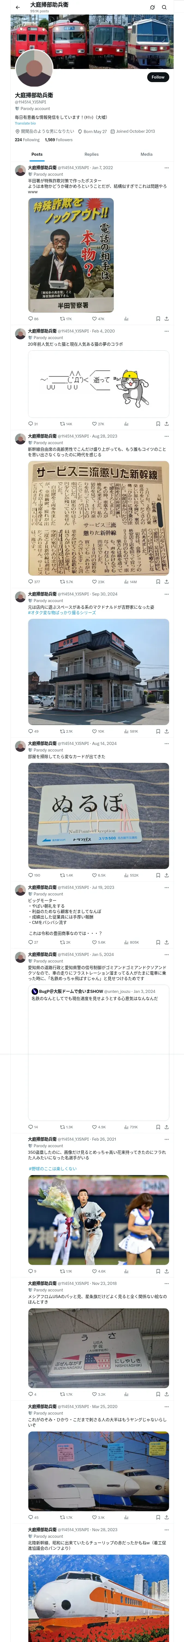Open more options on Jan 7, 2022 post
The width and height of the screenshot is (184, 1642).
[167, 168]
